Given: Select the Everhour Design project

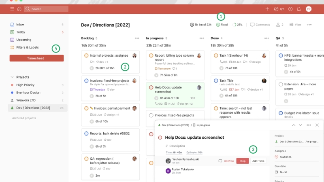Looking at the screenshot, I should coord(28,93).
